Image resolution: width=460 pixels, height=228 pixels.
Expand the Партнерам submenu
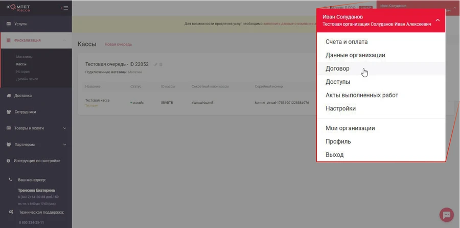tap(64, 145)
